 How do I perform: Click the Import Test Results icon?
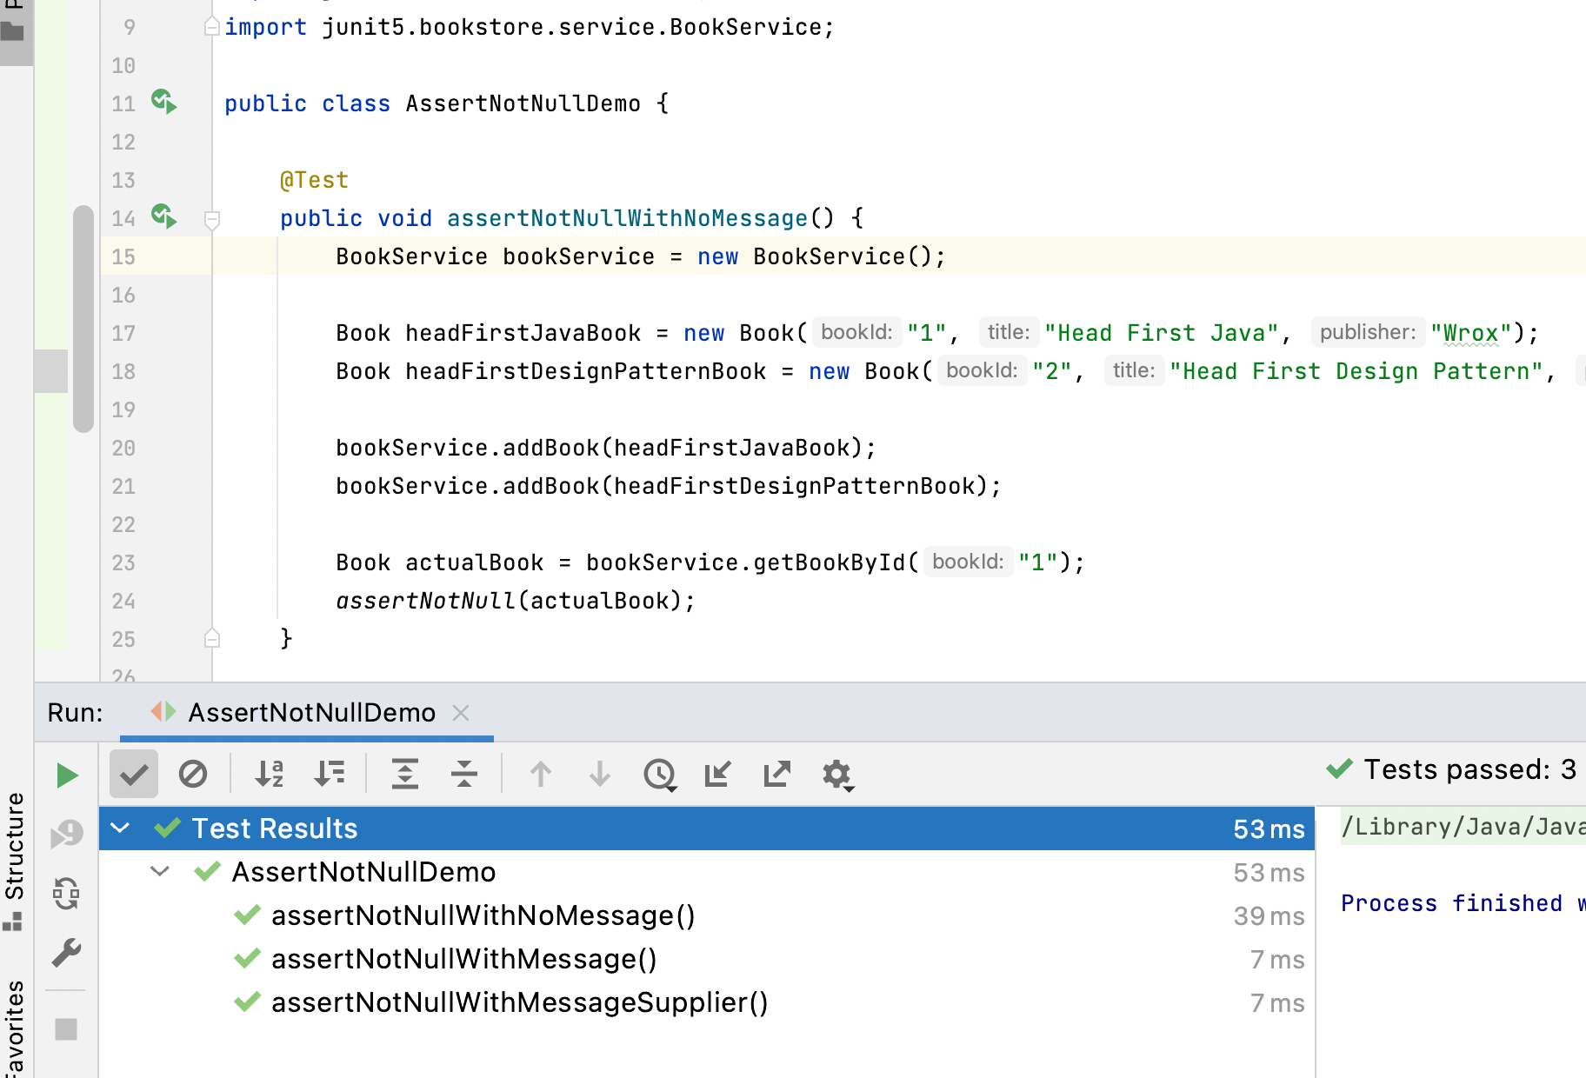tap(717, 773)
